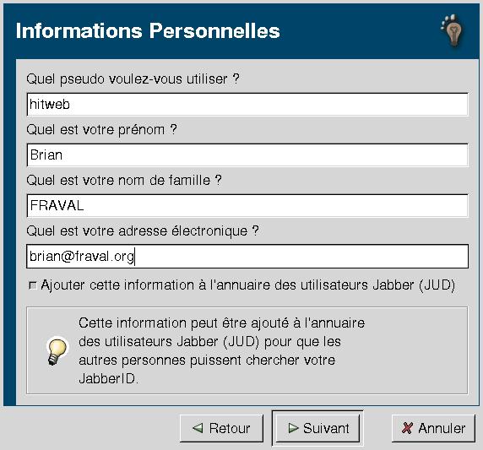Click the prénom field containing Brian

click(247, 155)
